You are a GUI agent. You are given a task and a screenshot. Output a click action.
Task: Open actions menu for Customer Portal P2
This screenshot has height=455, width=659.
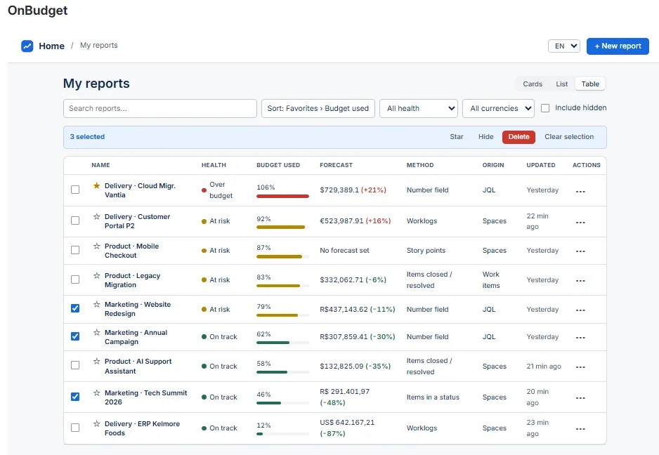click(580, 223)
